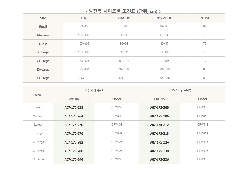Select the 104~114 chest measurement cell

pos(124,78)
